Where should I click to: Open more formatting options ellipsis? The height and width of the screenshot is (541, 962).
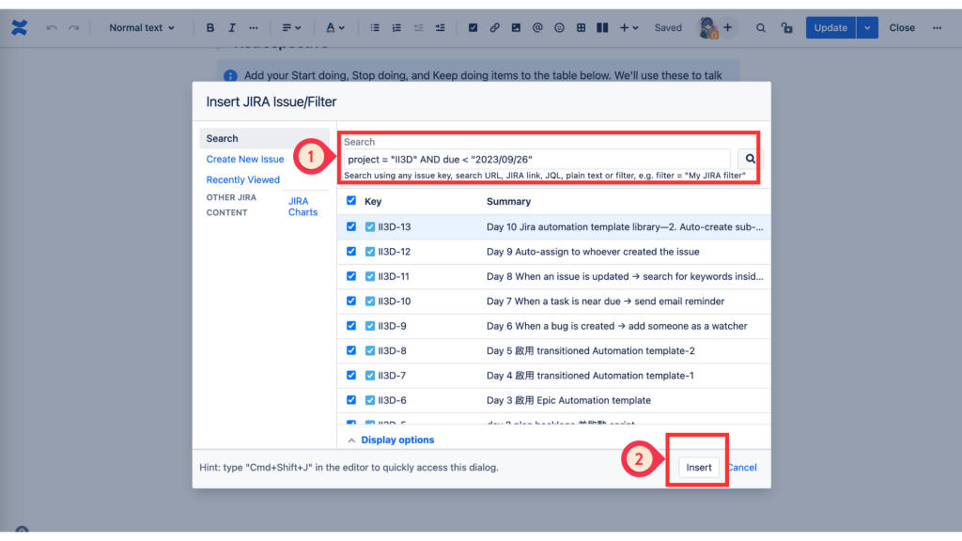pos(254,27)
